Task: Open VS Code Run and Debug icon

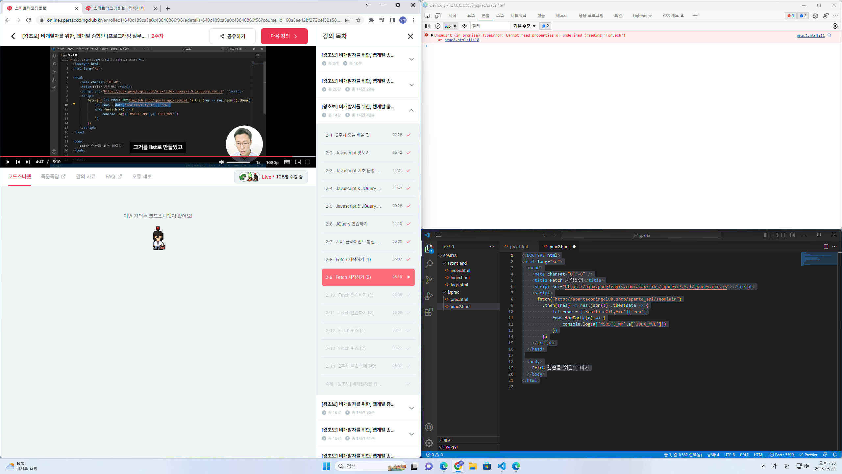Action: tap(429, 296)
